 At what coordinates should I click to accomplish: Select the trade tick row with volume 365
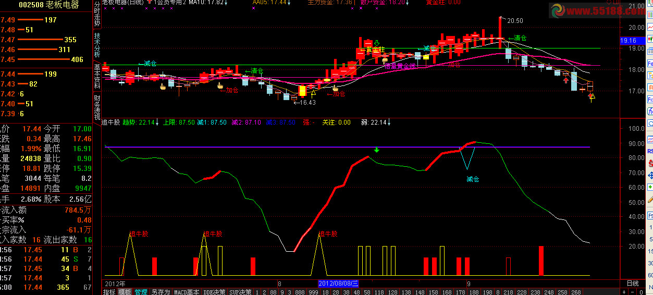tap(46, 287)
